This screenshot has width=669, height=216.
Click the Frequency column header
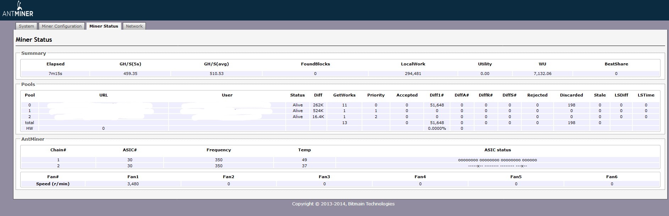(219, 150)
